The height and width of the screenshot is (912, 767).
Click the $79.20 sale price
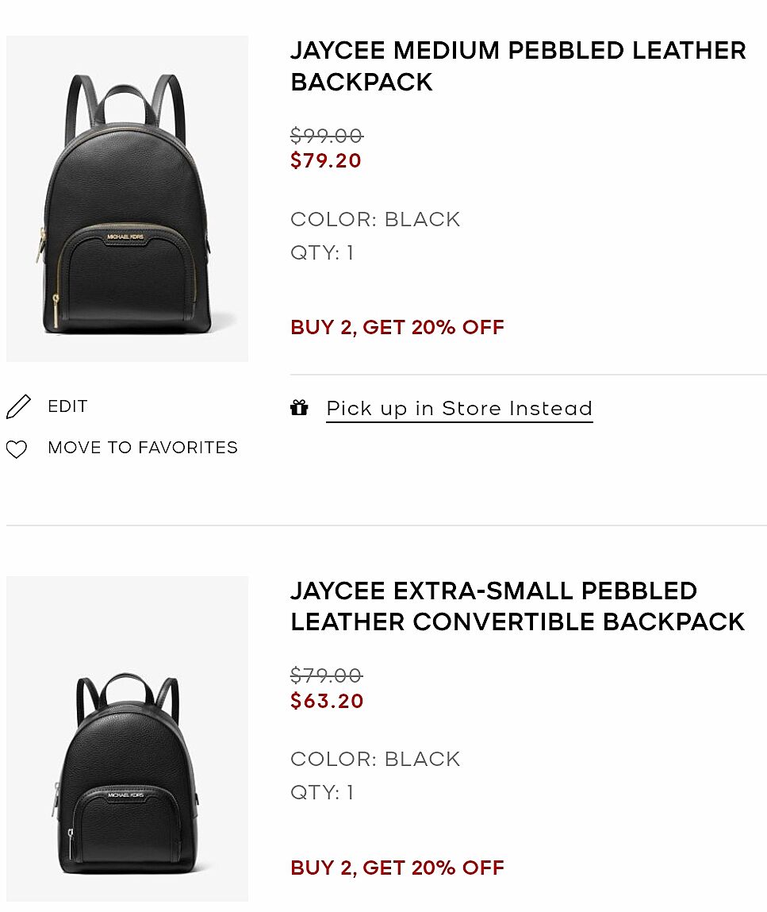(326, 161)
